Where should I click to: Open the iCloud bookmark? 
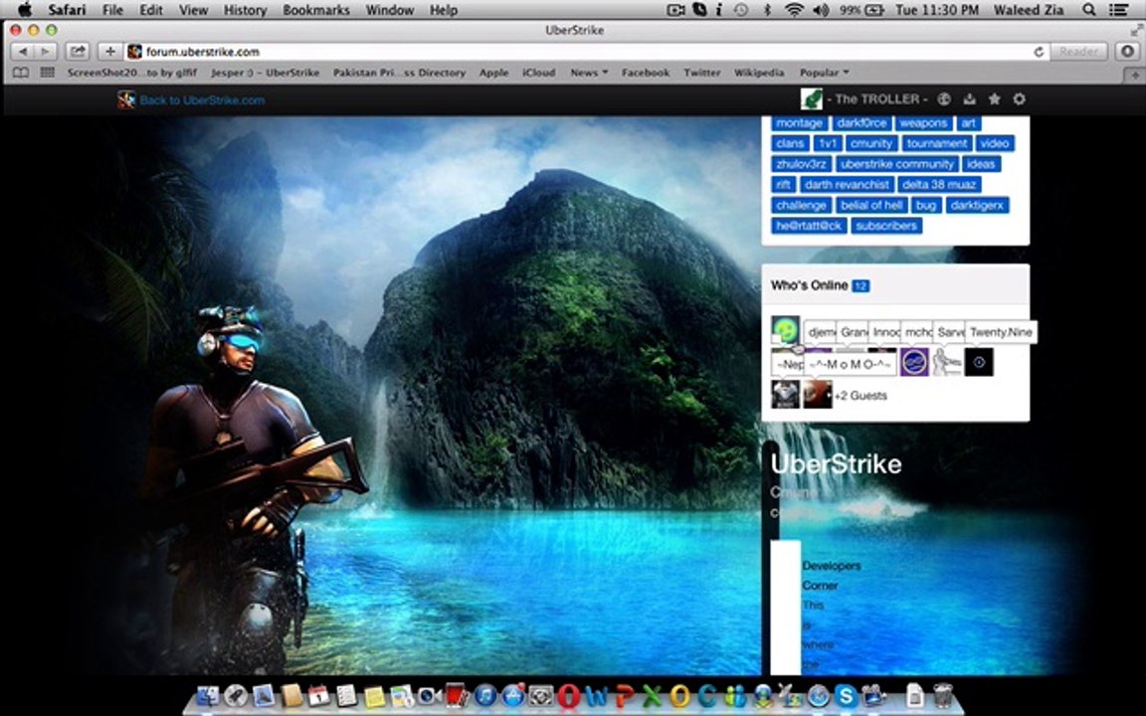(x=538, y=73)
